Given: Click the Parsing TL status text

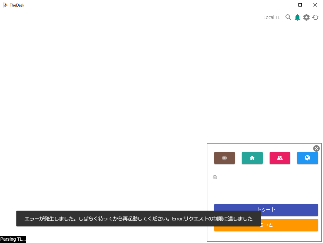Looking at the screenshot, I should pyautogui.click(x=13, y=239).
